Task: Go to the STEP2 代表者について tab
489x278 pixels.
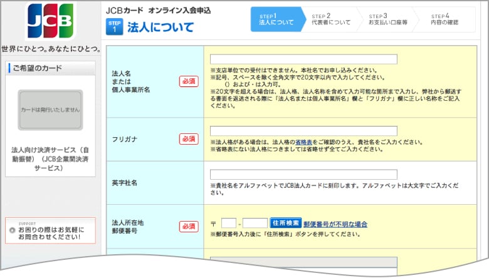Action: click(330, 19)
